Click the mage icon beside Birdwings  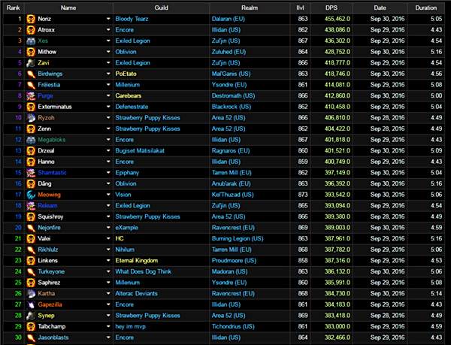pos(31,74)
